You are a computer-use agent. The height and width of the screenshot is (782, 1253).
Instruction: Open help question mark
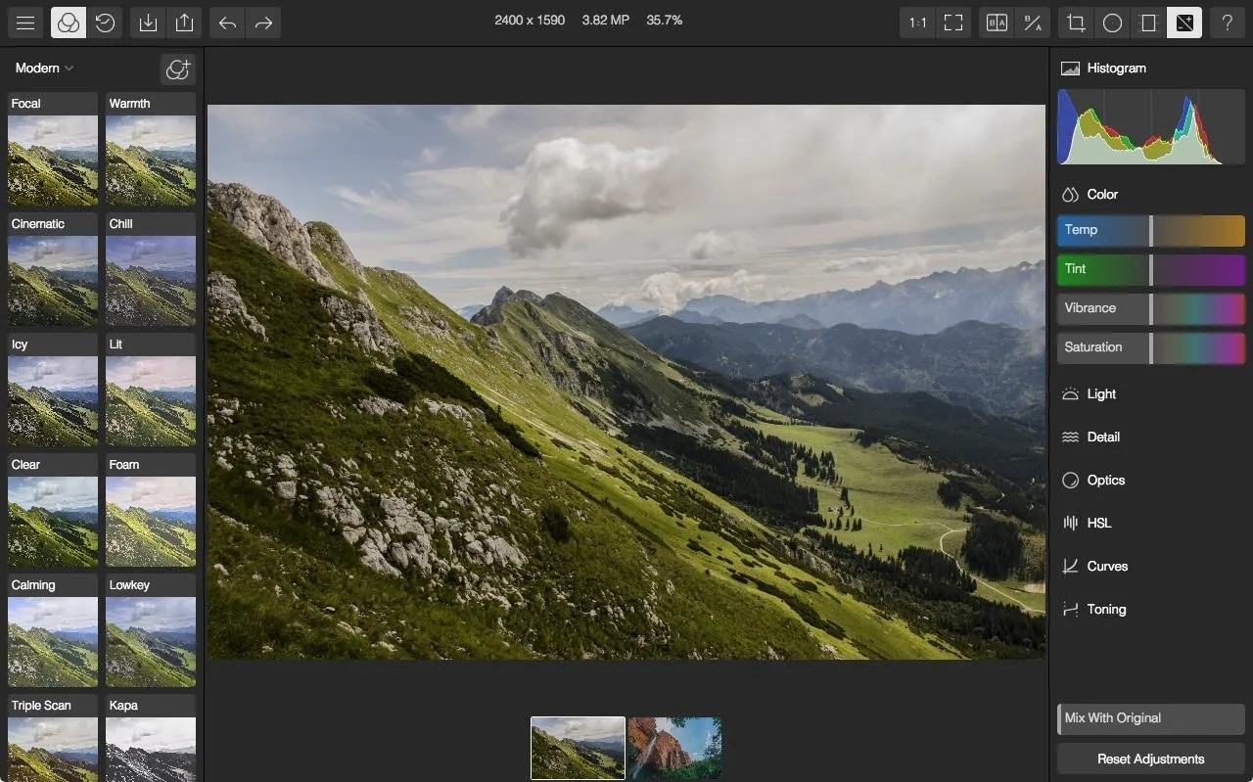click(1228, 23)
